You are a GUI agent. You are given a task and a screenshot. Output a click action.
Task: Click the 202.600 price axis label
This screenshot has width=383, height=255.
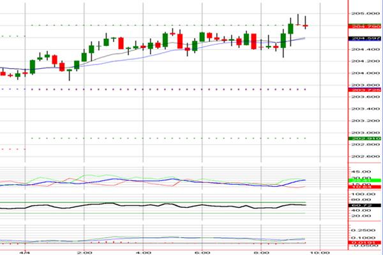point(365,156)
